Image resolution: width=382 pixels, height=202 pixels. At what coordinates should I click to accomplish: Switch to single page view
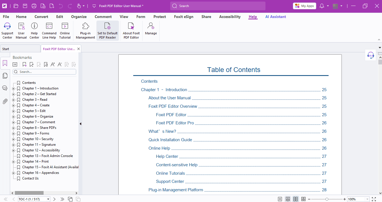coord(280,199)
